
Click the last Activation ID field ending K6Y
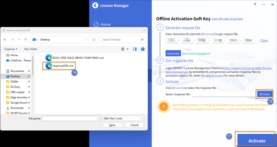coord(249,40)
